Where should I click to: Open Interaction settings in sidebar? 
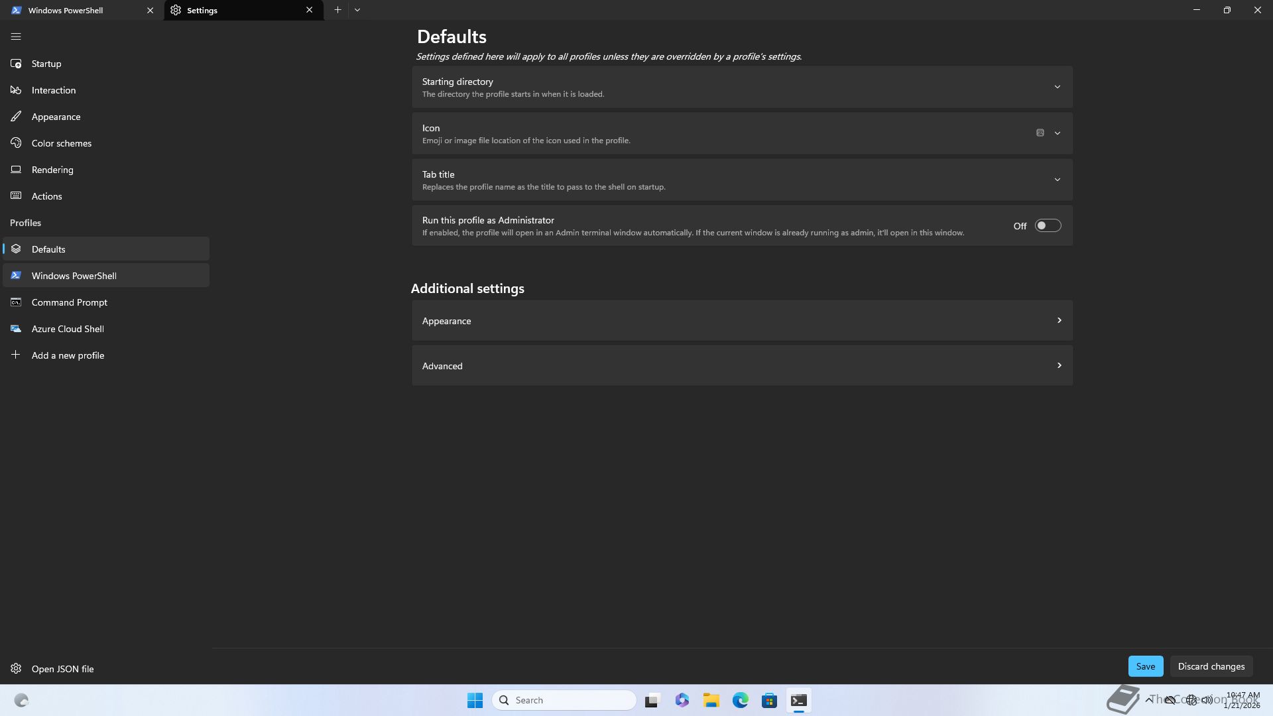click(53, 90)
